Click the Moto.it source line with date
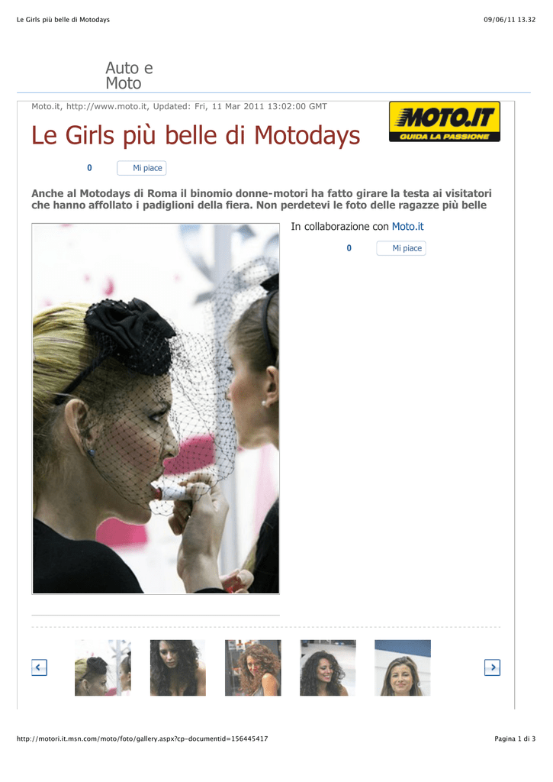The width and height of the screenshot is (553, 782). pos(179,106)
